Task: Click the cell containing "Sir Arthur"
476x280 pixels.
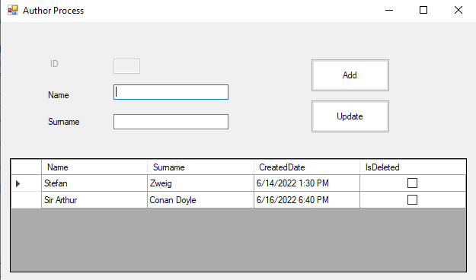Action: tap(94, 200)
